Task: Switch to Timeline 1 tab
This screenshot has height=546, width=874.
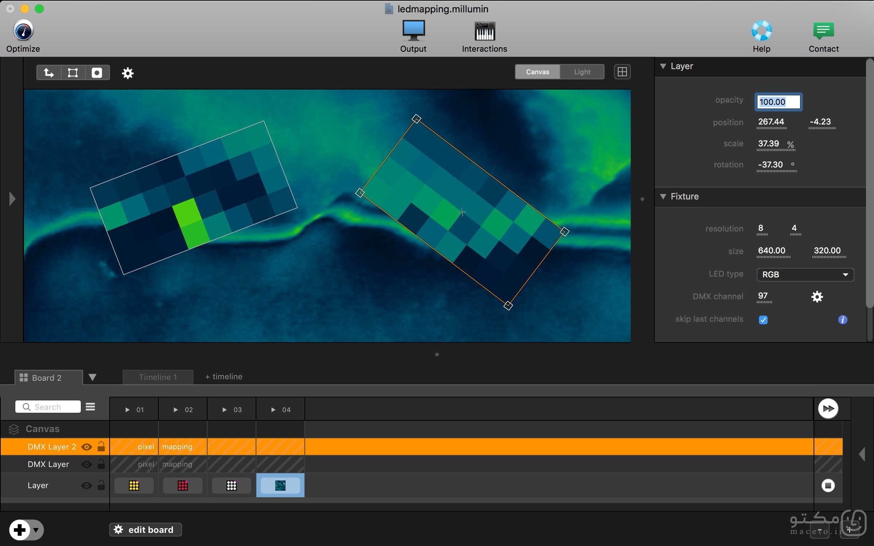Action: pyautogui.click(x=158, y=377)
